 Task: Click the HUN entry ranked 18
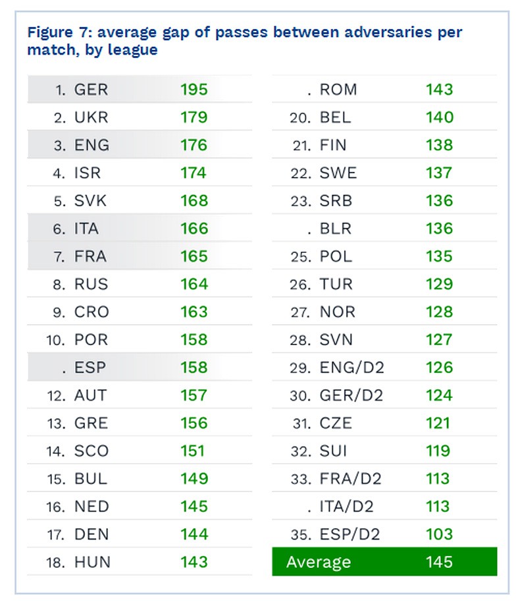click(x=140, y=562)
